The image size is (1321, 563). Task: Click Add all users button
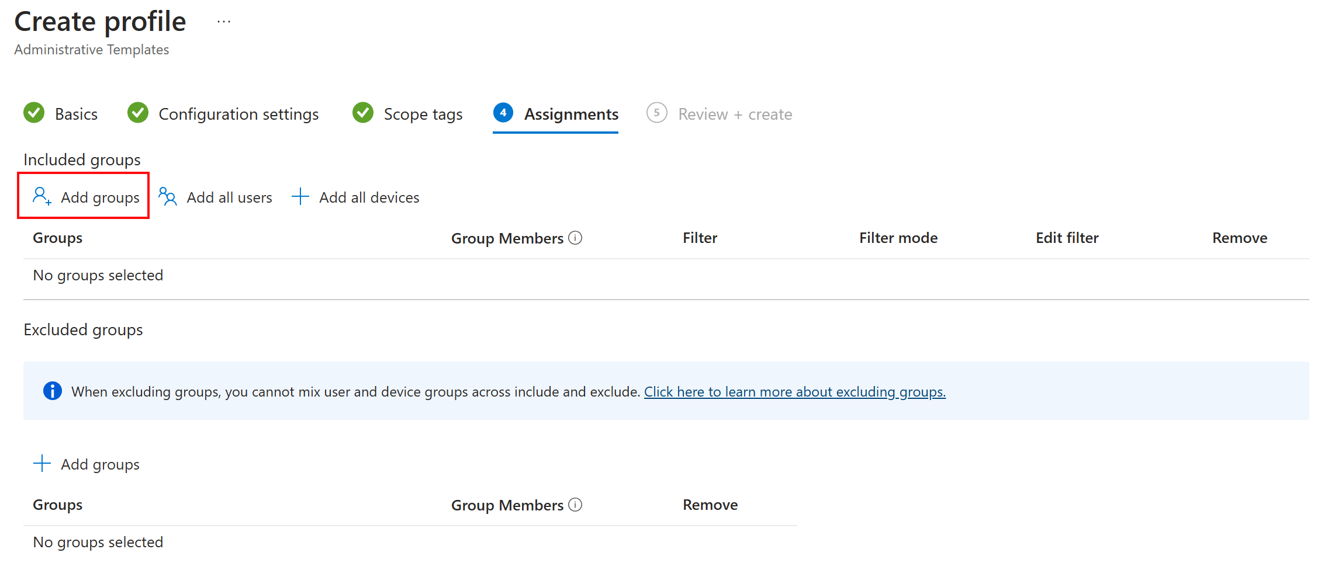point(216,197)
